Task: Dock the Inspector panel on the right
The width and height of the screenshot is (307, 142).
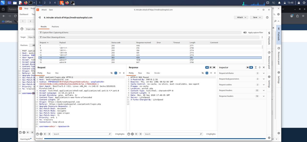Action: [251, 67]
